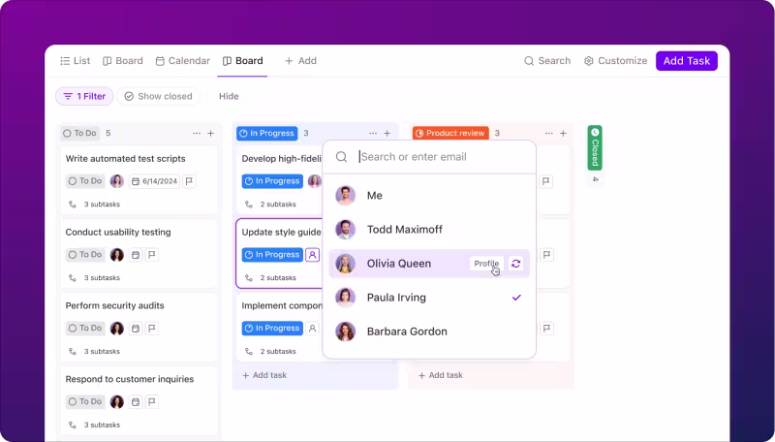Click assignee avatar on Perform security audits
The image size is (775, 442).
[117, 329]
